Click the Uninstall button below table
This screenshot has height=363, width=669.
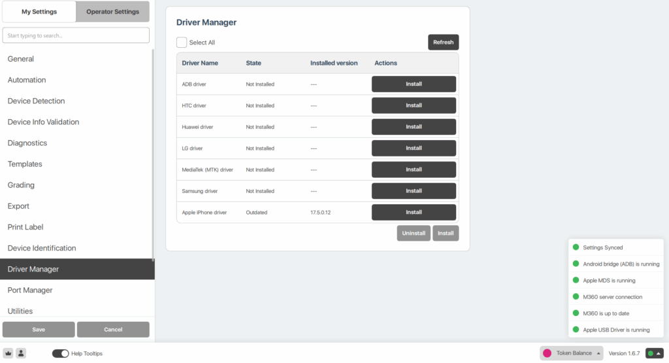[414, 233]
